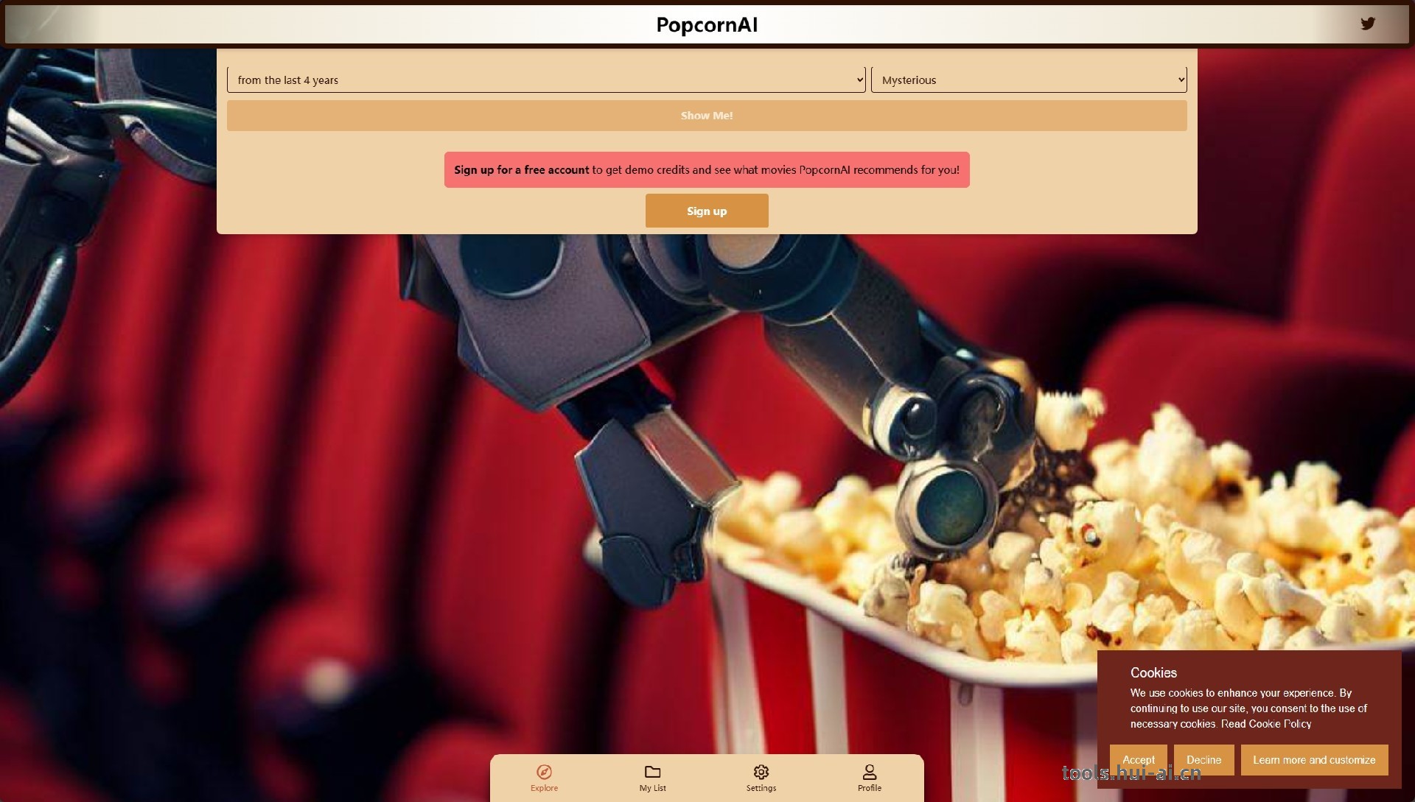
Task: Switch to the Settings tab label
Action: [761, 788]
